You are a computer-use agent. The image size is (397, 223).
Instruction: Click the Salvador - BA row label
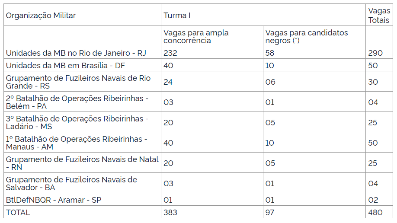71,183
